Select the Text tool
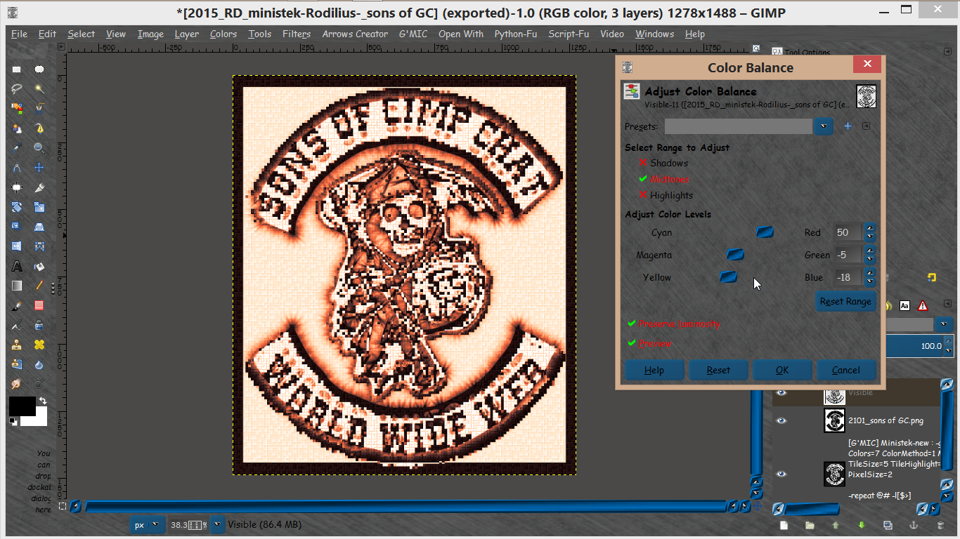Image resolution: width=960 pixels, height=539 pixels. pyautogui.click(x=17, y=266)
